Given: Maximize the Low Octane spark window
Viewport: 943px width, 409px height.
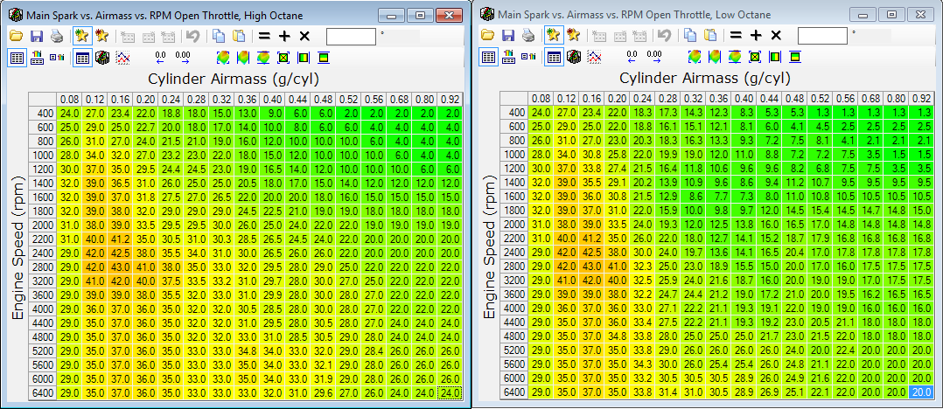Looking at the screenshot, I should (x=892, y=15).
